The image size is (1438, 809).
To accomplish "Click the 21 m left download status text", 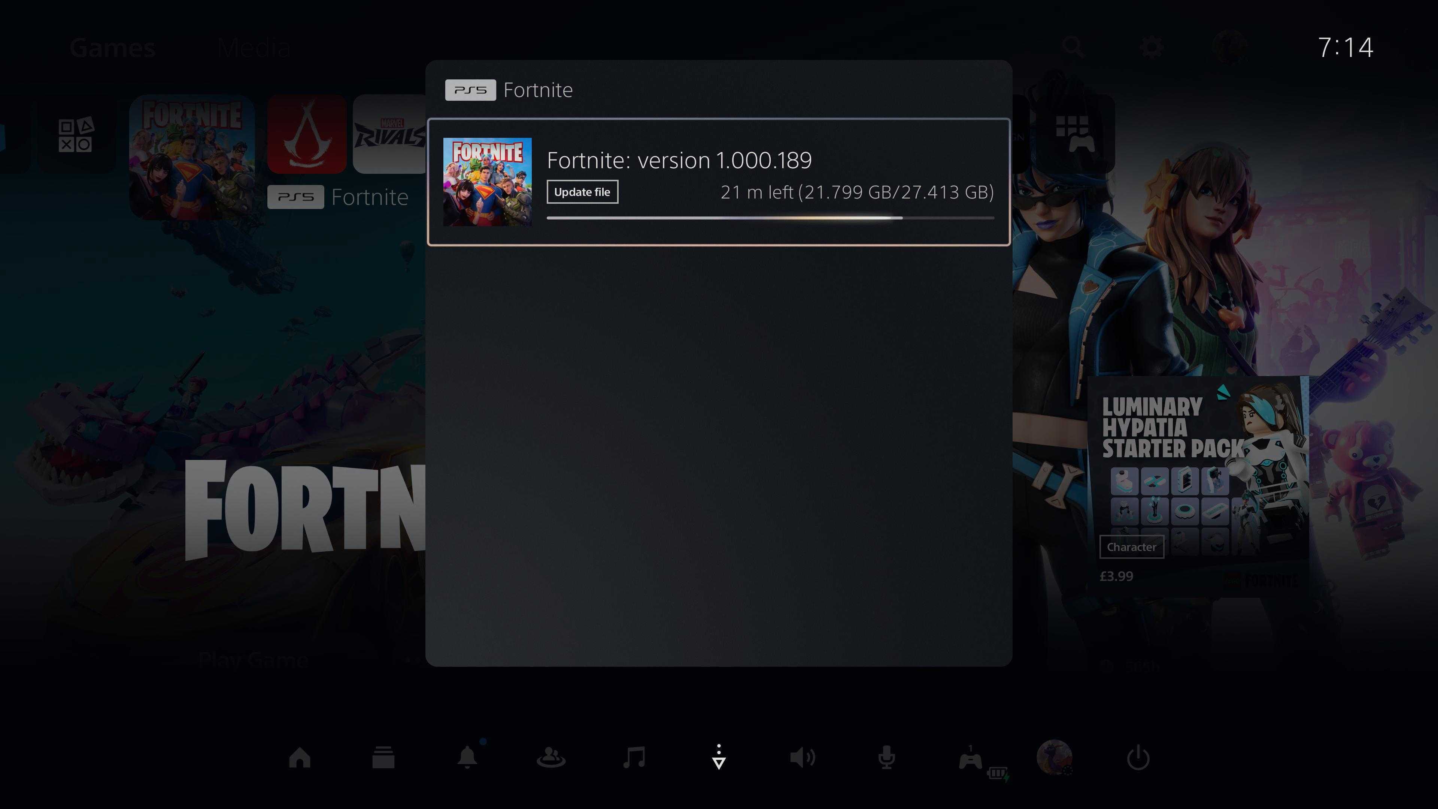I will pyautogui.click(x=857, y=192).
